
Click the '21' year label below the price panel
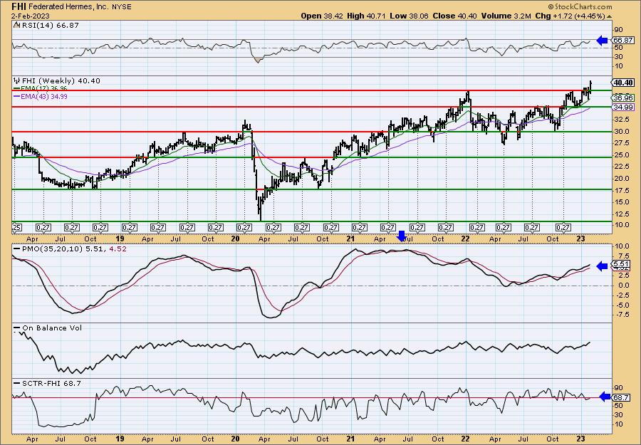coord(350,239)
